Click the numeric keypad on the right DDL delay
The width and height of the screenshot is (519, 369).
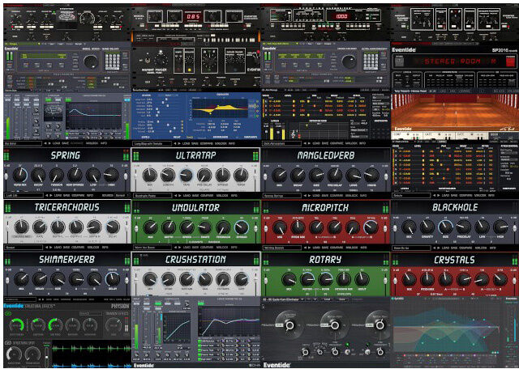pyautogui.click(x=371, y=61)
